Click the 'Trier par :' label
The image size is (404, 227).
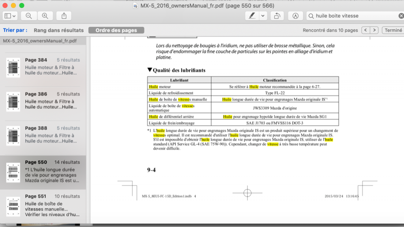click(15, 30)
